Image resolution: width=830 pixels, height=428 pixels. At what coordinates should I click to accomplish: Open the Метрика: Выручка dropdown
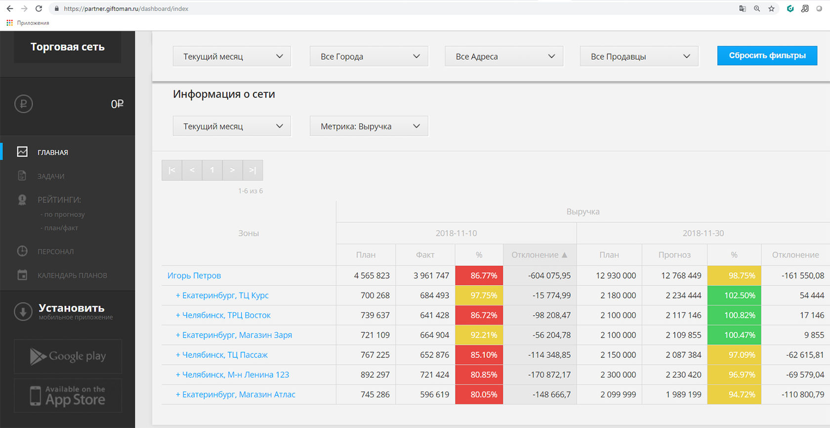(x=369, y=126)
